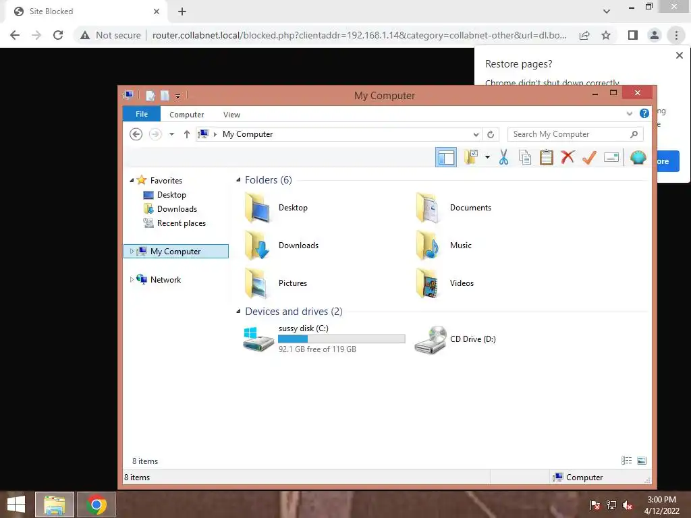Dismiss the Restore pages popup
This screenshot has width=691, height=518.
(679, 55)
